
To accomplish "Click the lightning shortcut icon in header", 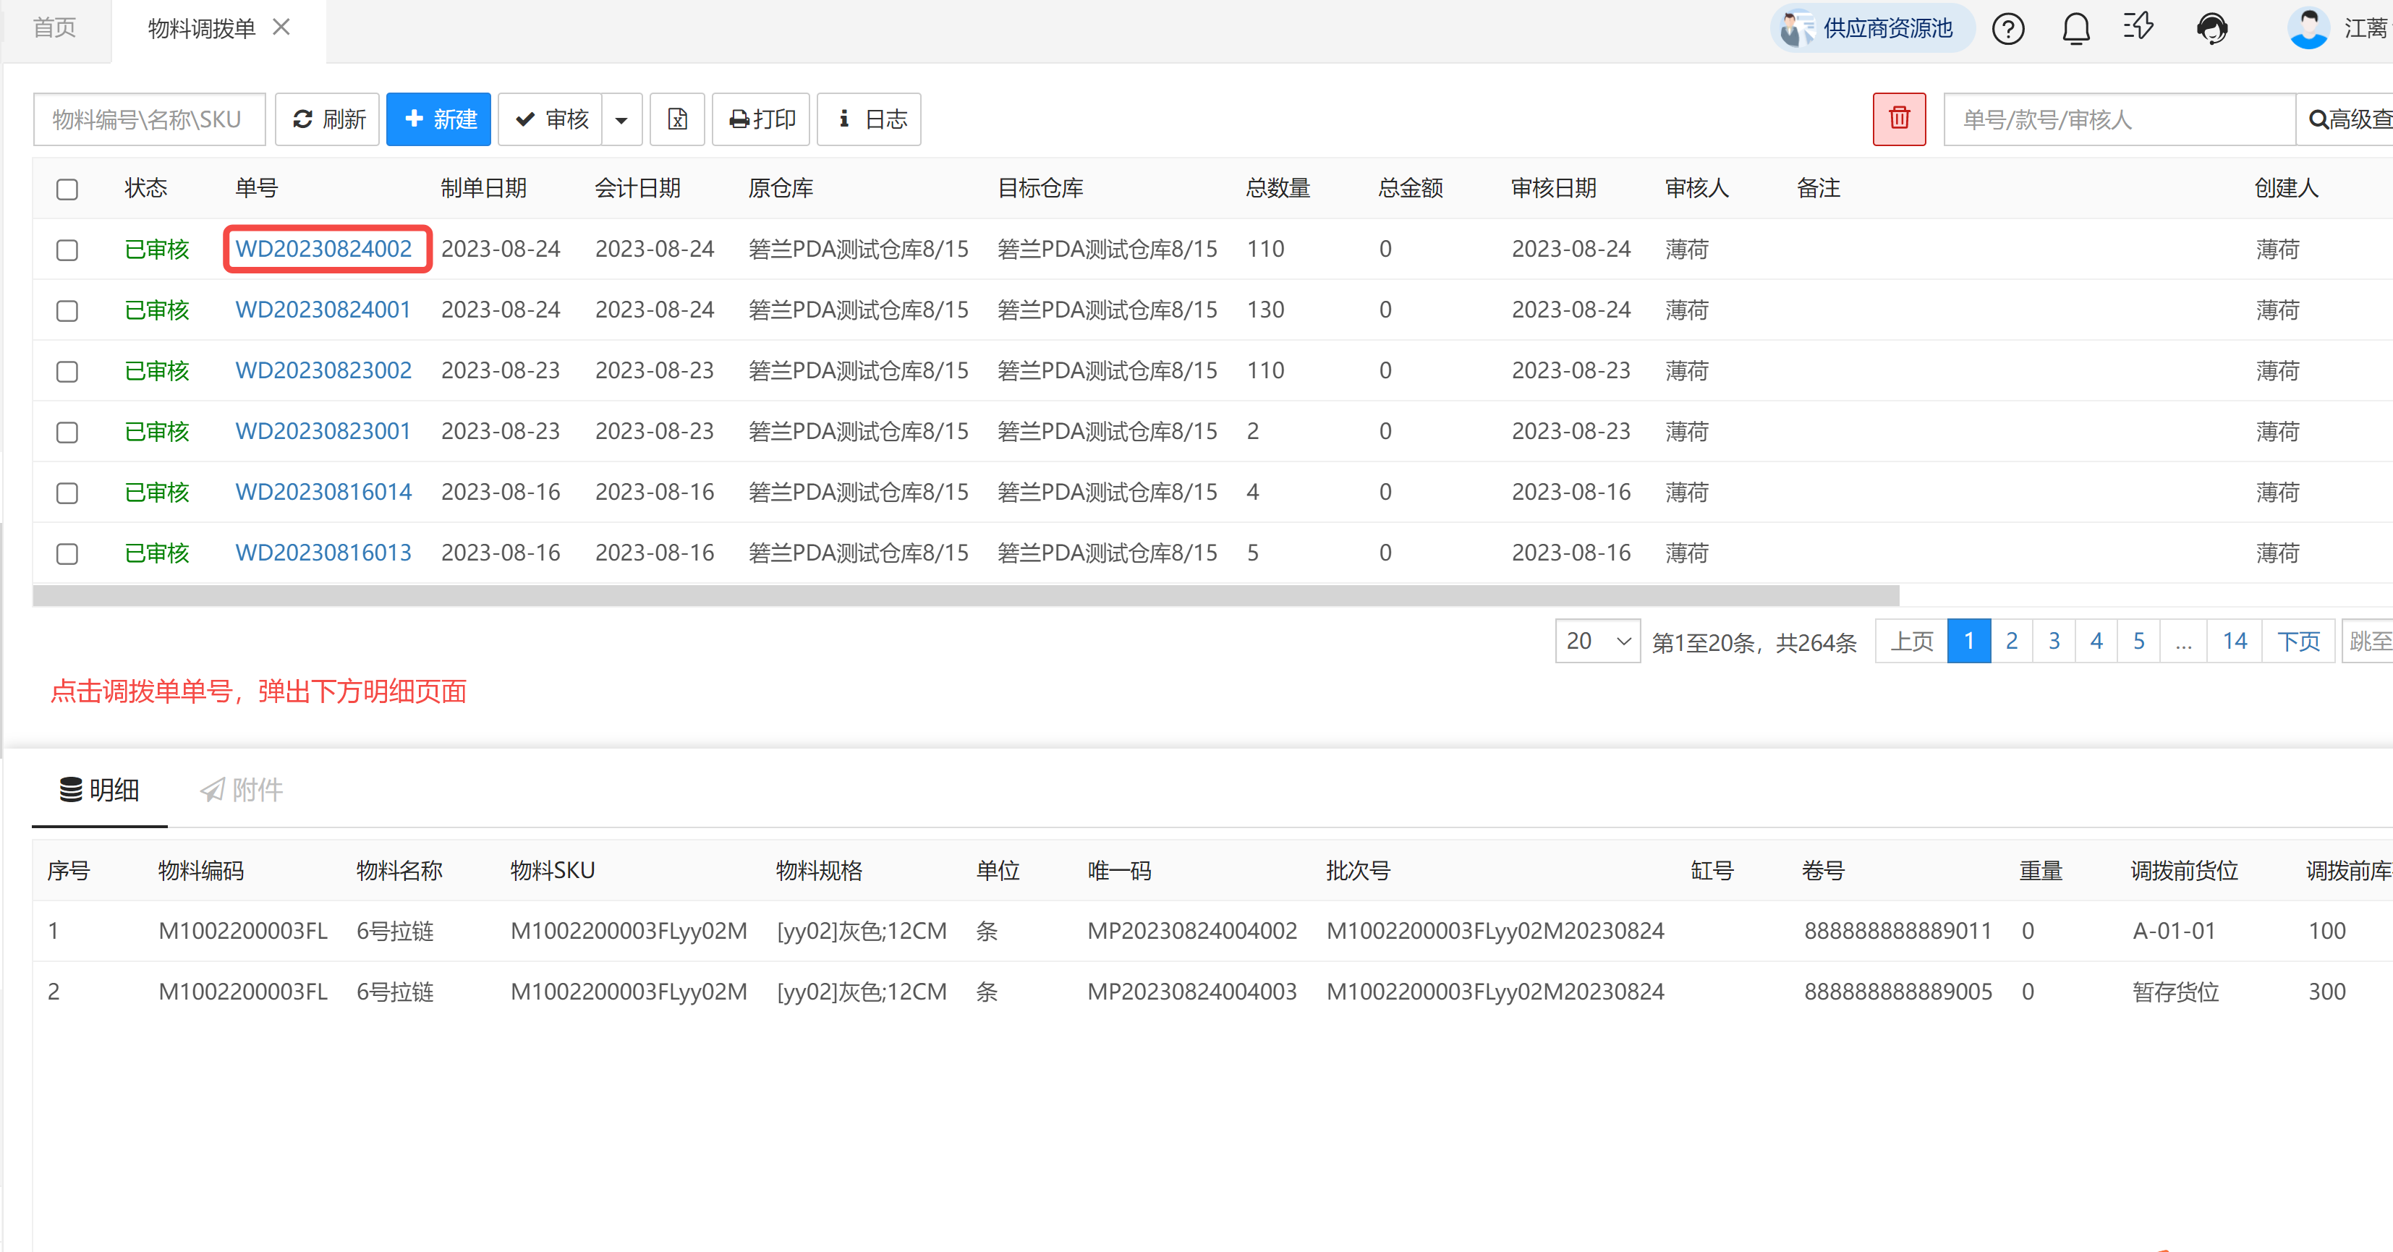I will coord(2138,27).
